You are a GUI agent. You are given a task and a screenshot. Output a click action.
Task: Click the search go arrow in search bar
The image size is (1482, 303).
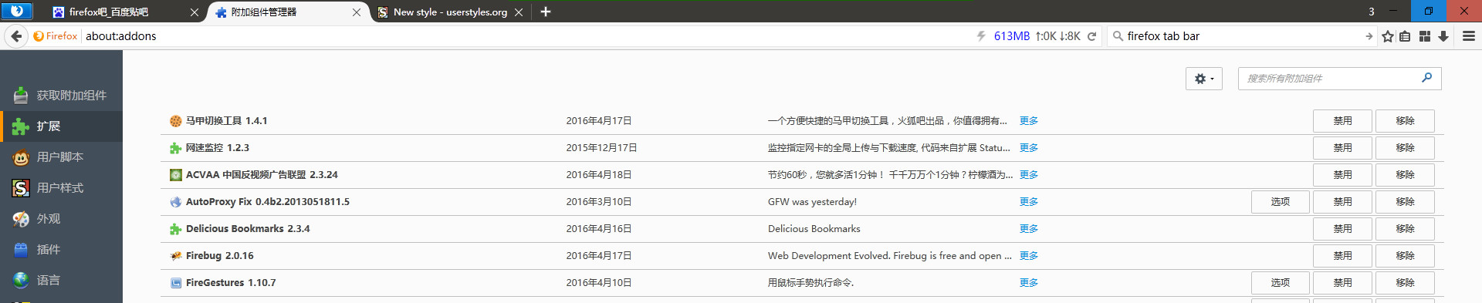(1369, 36)
